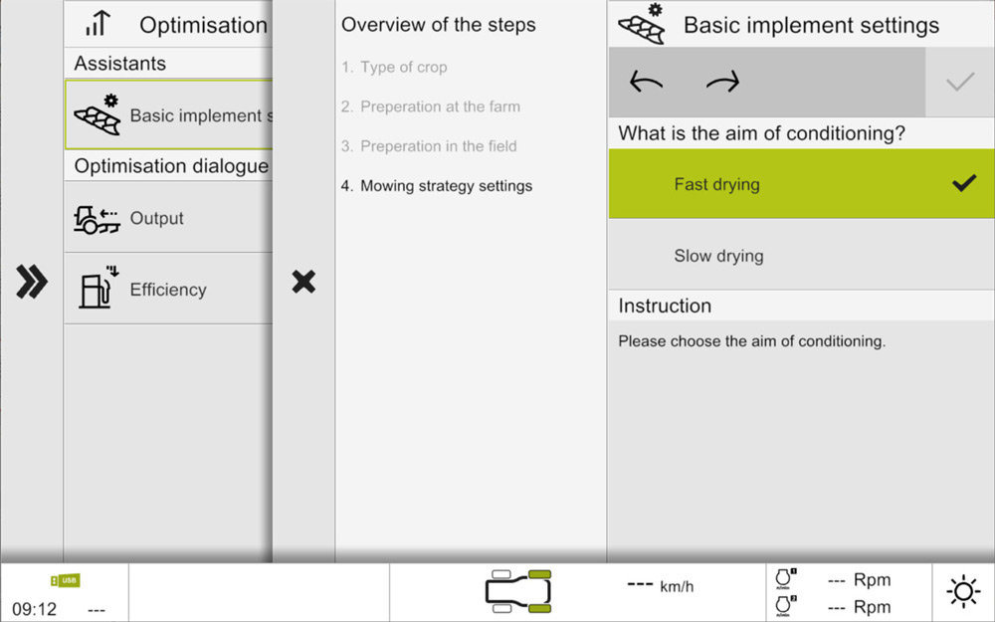Close the steps overview with X
Screen dimensions: 995x622
(x=303, y=282)
